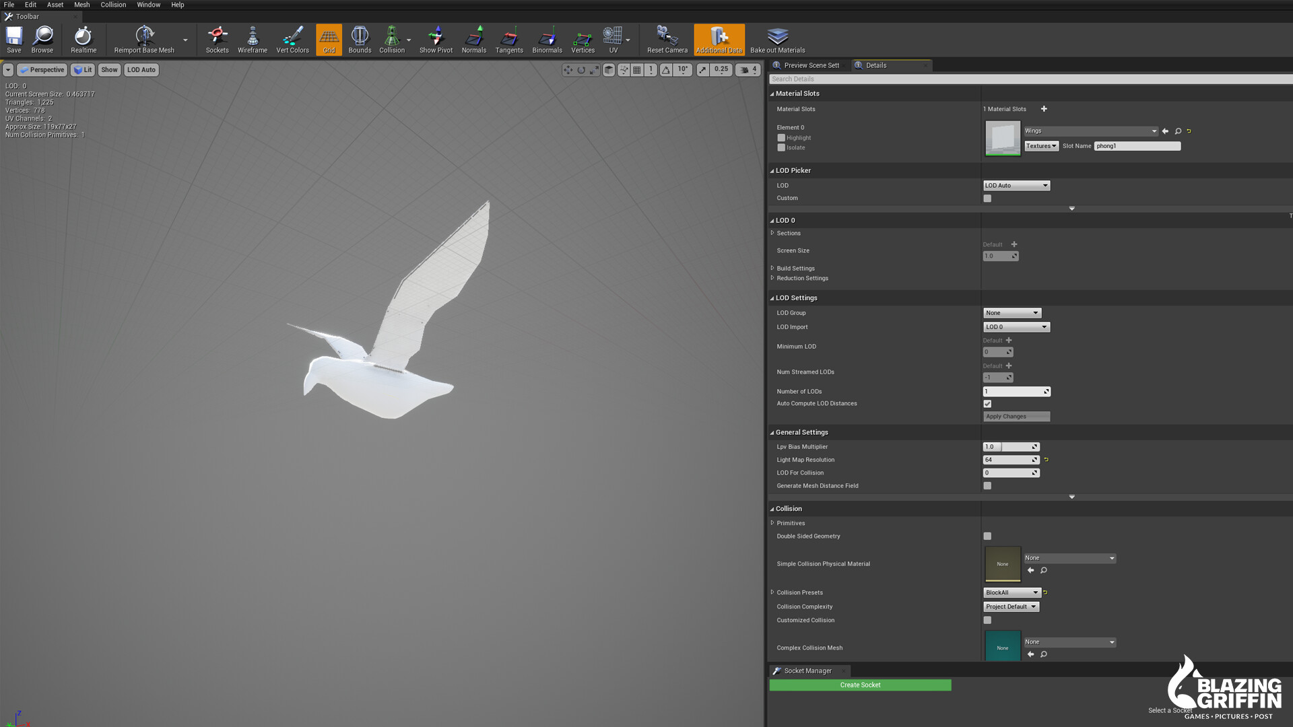Viewport: 1293px width, 727px height.
Task: Open the Collision Presets dropdown
Action: tap(1011, 592)
